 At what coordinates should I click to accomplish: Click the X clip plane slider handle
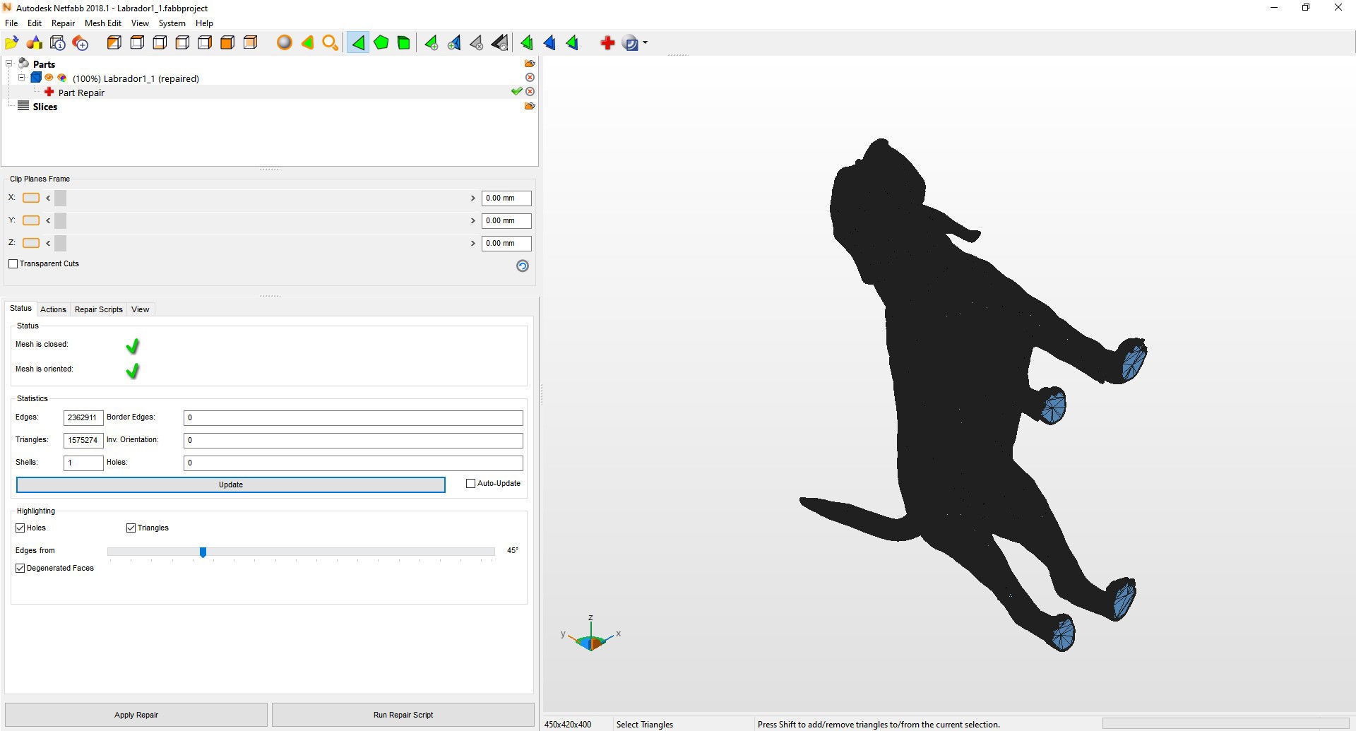coord(60,198)
